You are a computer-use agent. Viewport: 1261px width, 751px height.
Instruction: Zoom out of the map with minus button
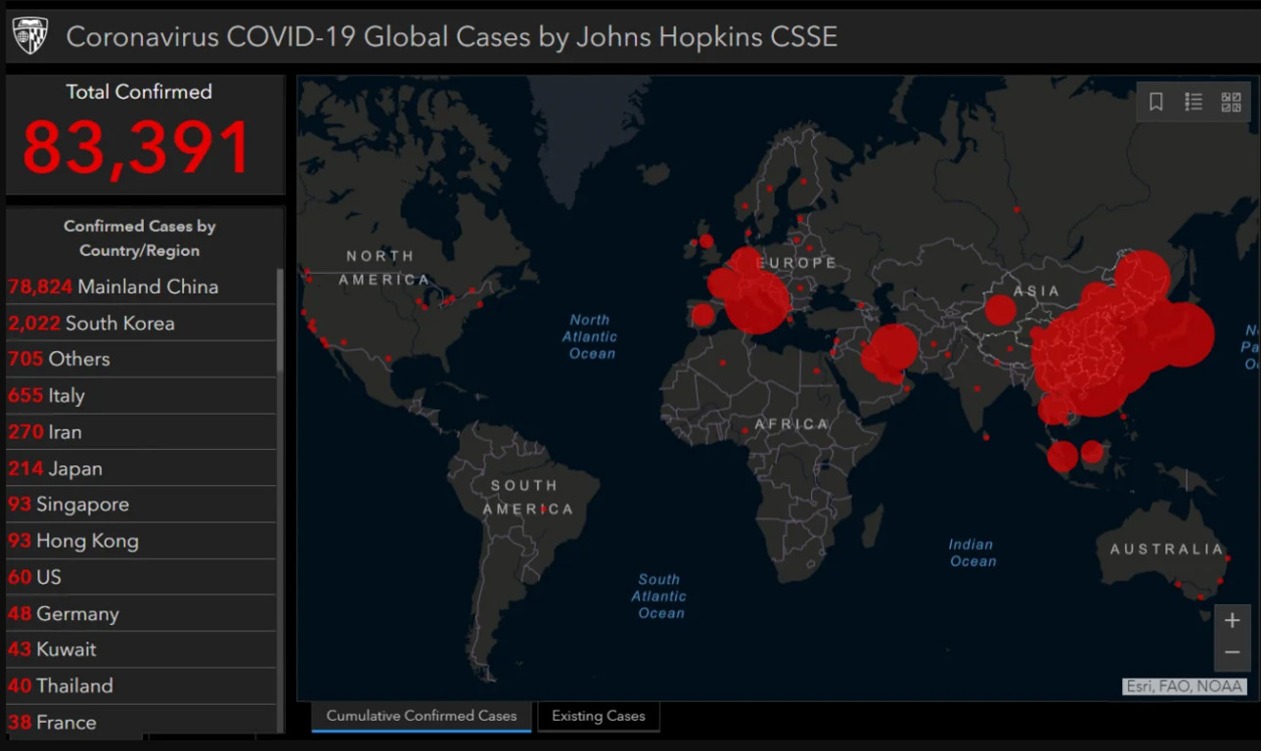click(1232, 653)
